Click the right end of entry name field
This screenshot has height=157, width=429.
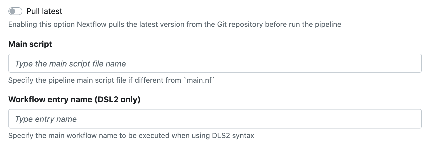[414, 119]
